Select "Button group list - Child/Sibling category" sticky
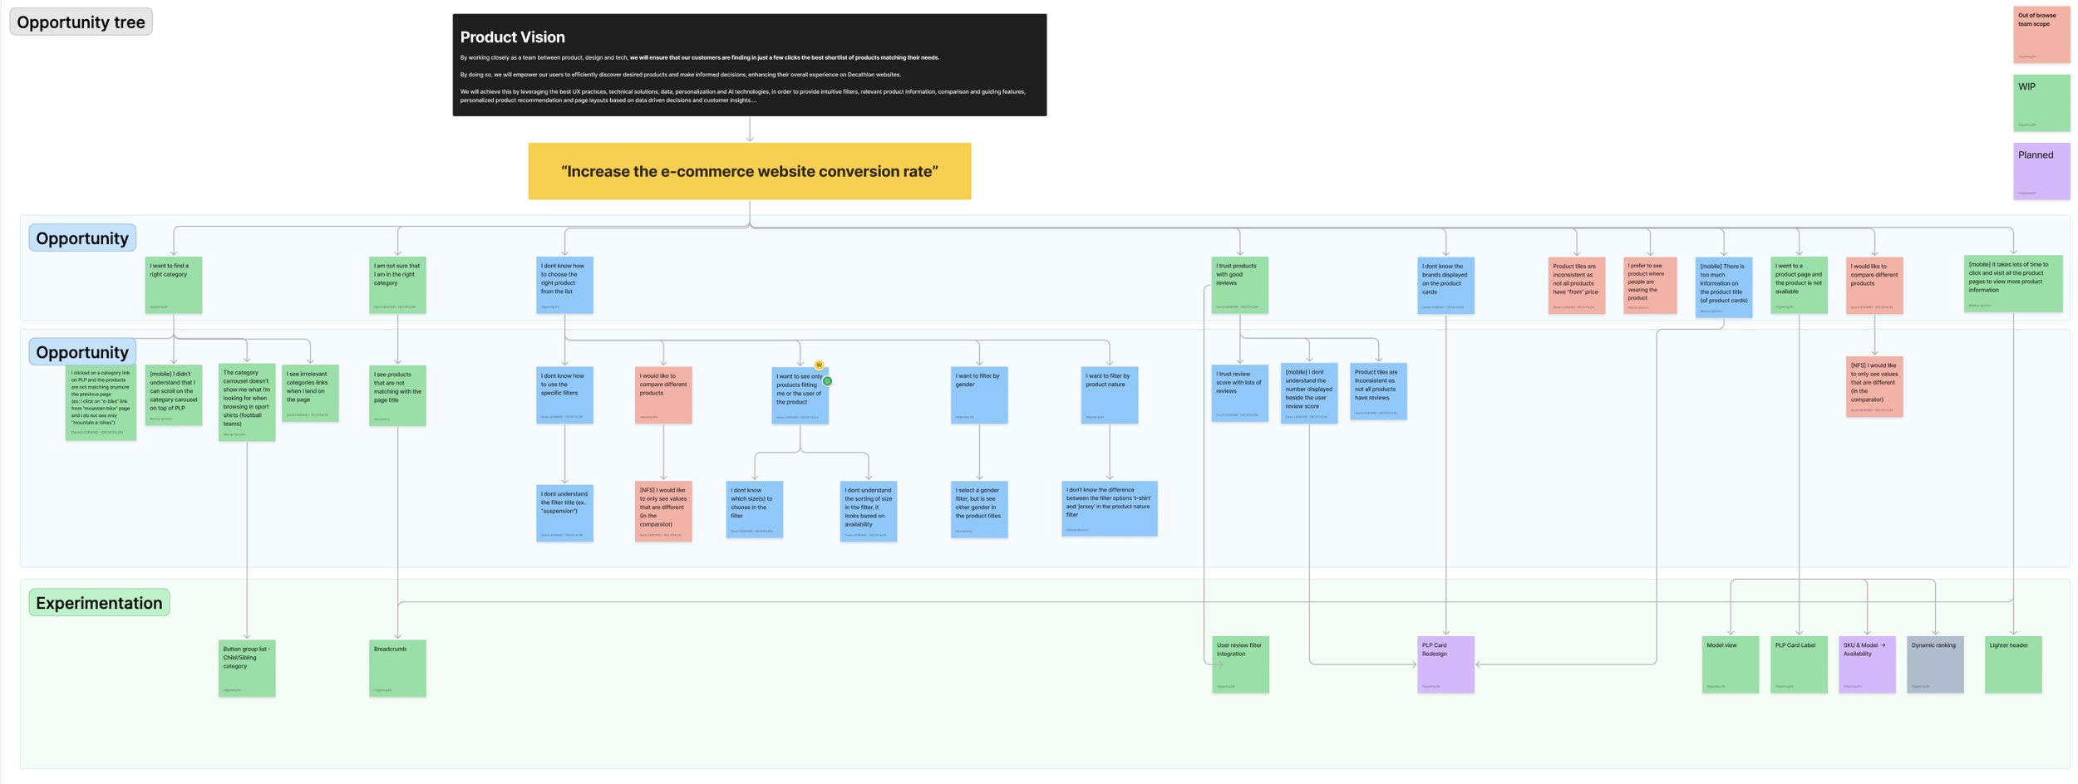This screenshot has width=2078, height=784. click(247, 668)
